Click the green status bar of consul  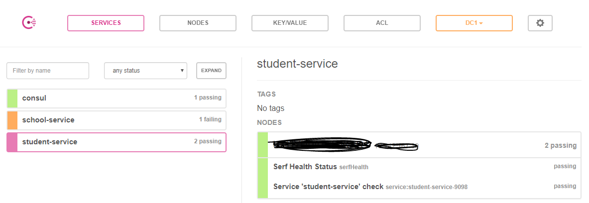12,98
